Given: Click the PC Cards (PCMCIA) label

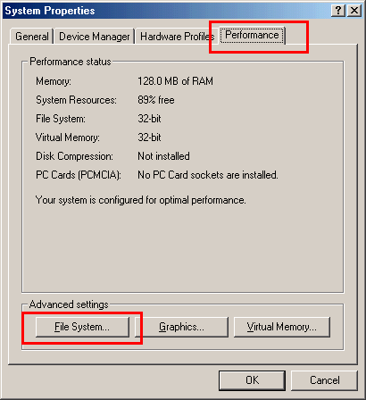Looking at the screenshot, I should 79,175.
